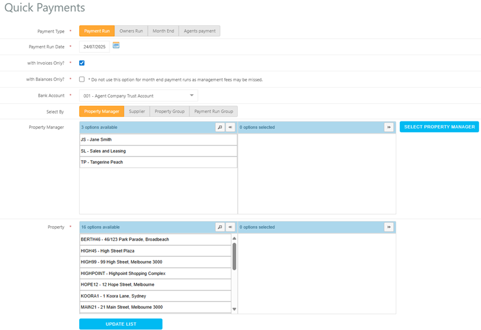Select the Payment Run payment type
Screen dimensions: 481x330
click(x=97, y=31)
